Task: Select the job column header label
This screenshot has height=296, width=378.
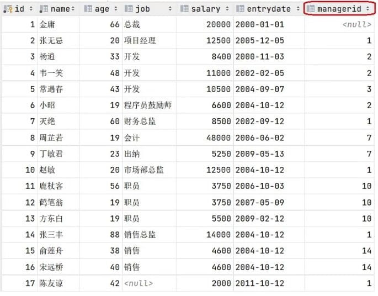Action: 143,9
